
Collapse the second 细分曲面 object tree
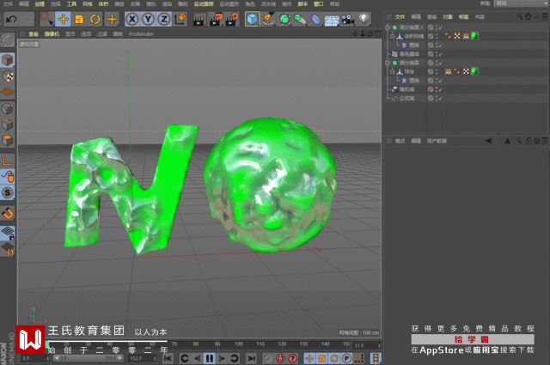(388, 63)
